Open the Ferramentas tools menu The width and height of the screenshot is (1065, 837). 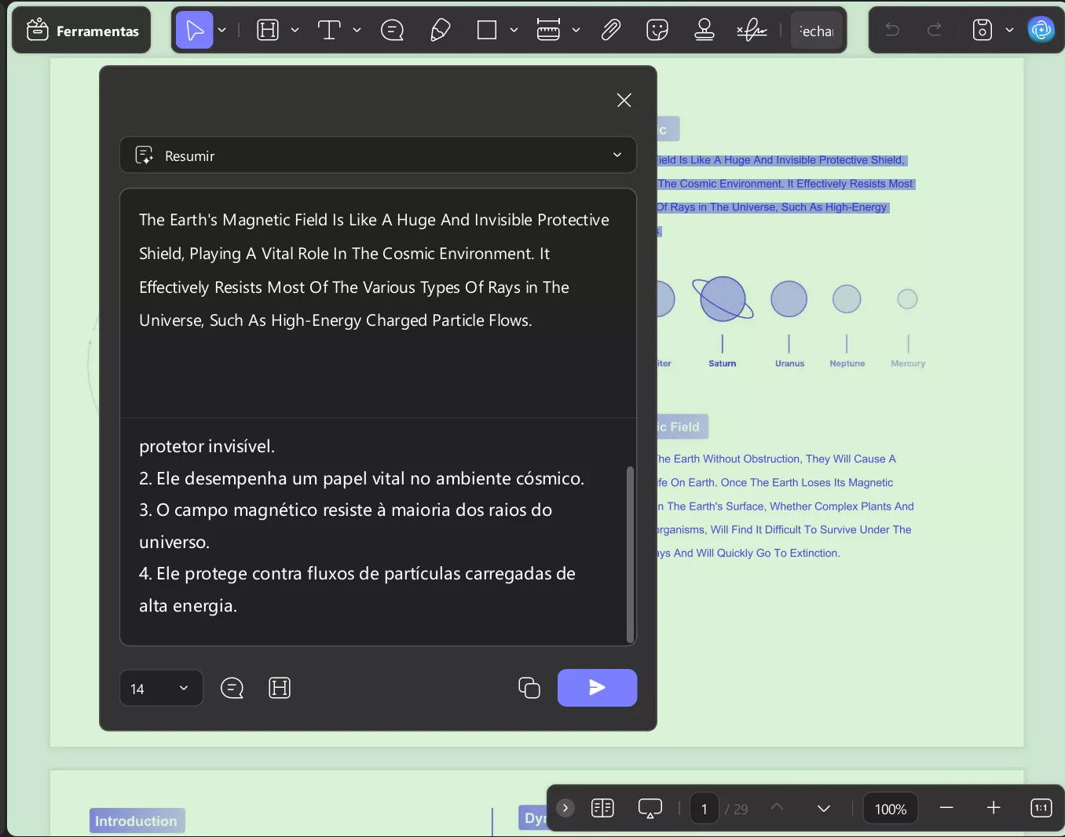tap(82, 31)
